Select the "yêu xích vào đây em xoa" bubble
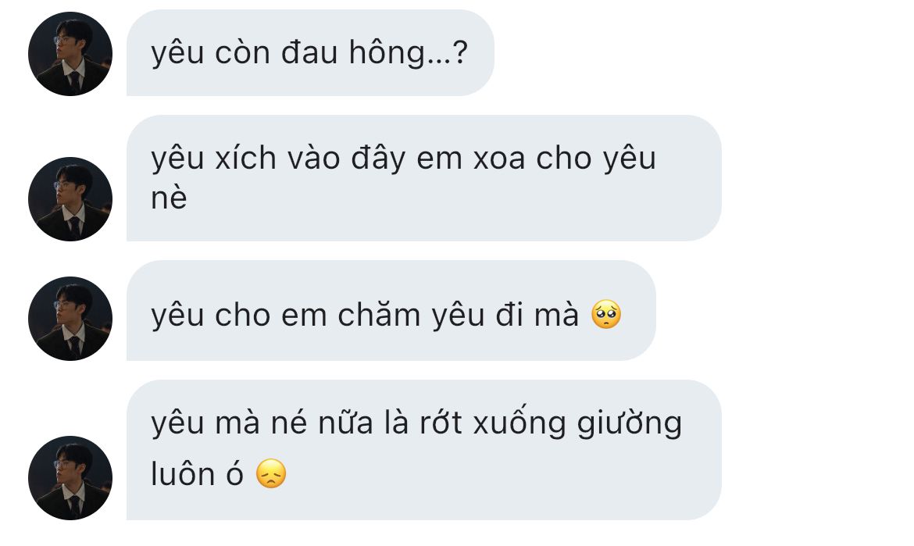914x546 pixels. [423, 178]
